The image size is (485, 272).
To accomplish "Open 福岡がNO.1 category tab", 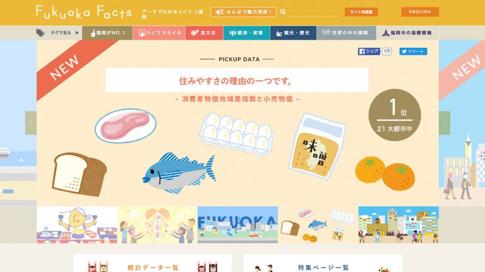I will [x=107, y=33].
